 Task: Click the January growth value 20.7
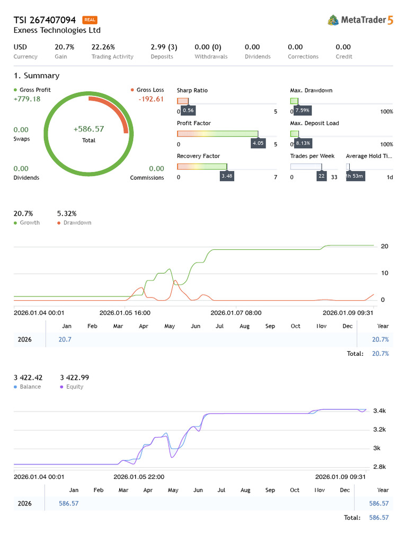[x=66, y=339]
